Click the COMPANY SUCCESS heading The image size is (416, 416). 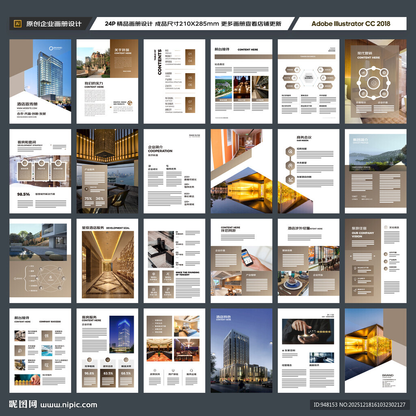[x=50, y=322]
